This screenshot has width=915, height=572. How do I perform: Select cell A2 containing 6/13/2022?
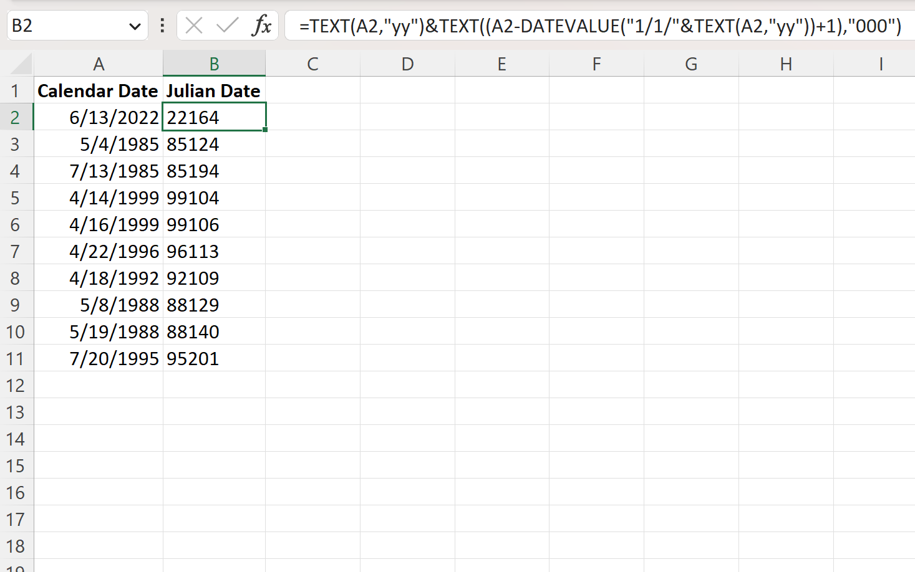point(99,117)
